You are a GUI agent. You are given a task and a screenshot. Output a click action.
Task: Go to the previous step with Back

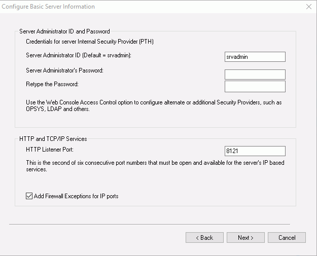204,238
